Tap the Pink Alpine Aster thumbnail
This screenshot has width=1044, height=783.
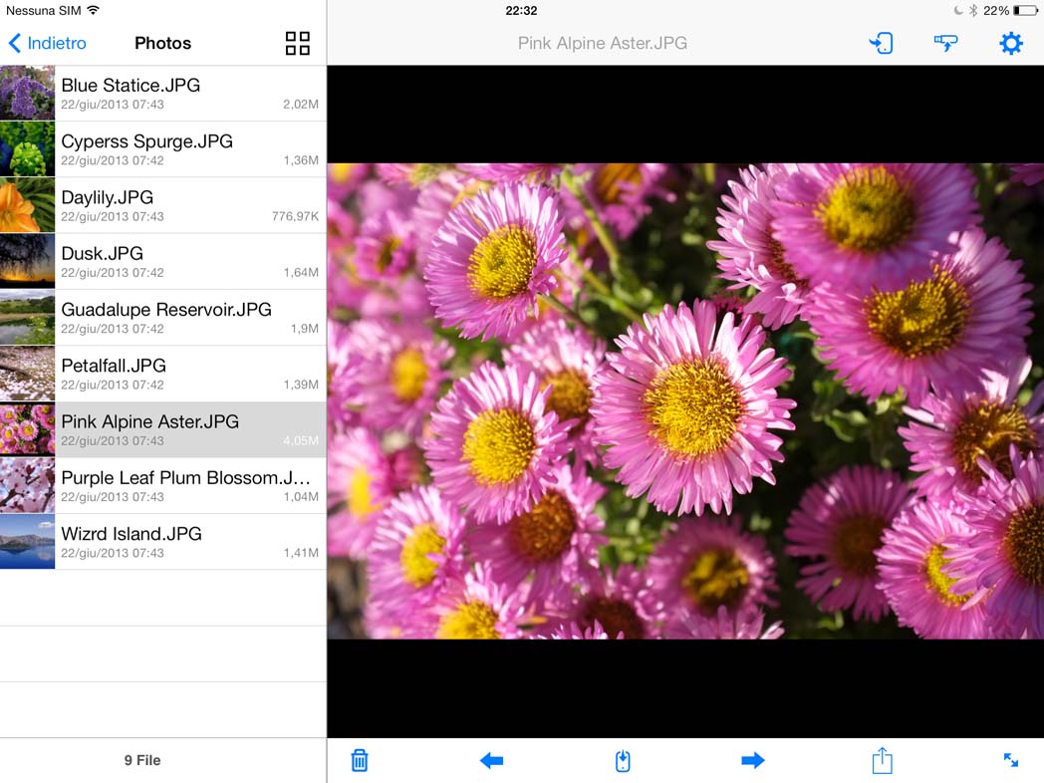(27, 429)
